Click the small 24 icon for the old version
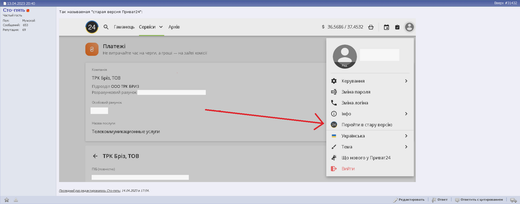Viewport: 520px width, 204px height. (x=334, y=125)
